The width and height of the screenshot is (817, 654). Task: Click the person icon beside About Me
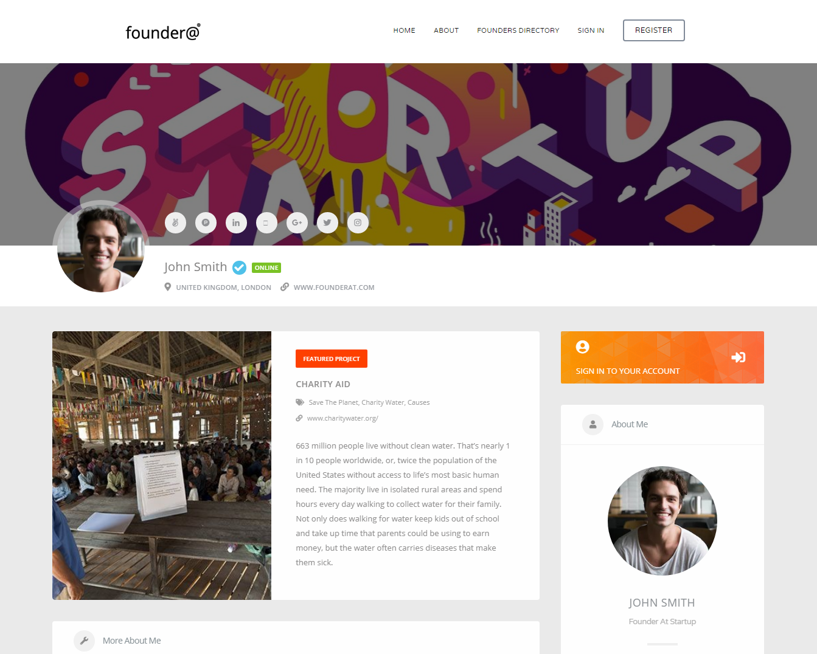point(593,424)
